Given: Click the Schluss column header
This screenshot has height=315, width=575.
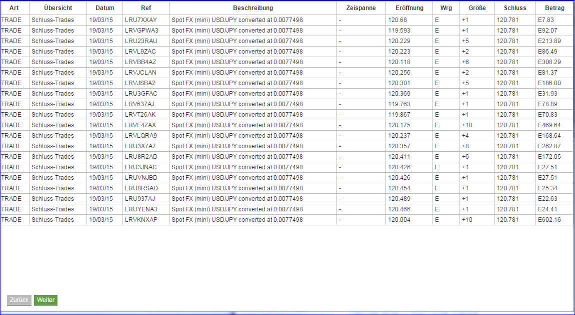Looking at the screenshot, I should pos(515,8).
